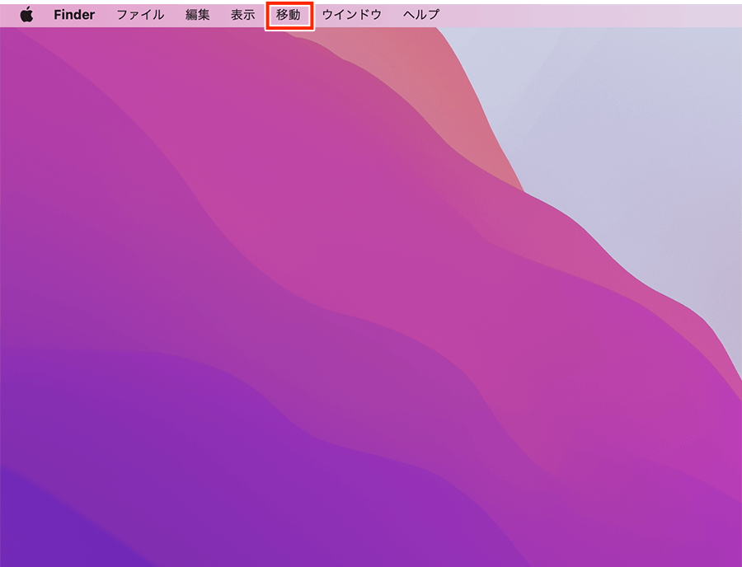The width and height of the screenshot is (742, 567).
Task: Open the 編集 menu
Action: [197, 15]
